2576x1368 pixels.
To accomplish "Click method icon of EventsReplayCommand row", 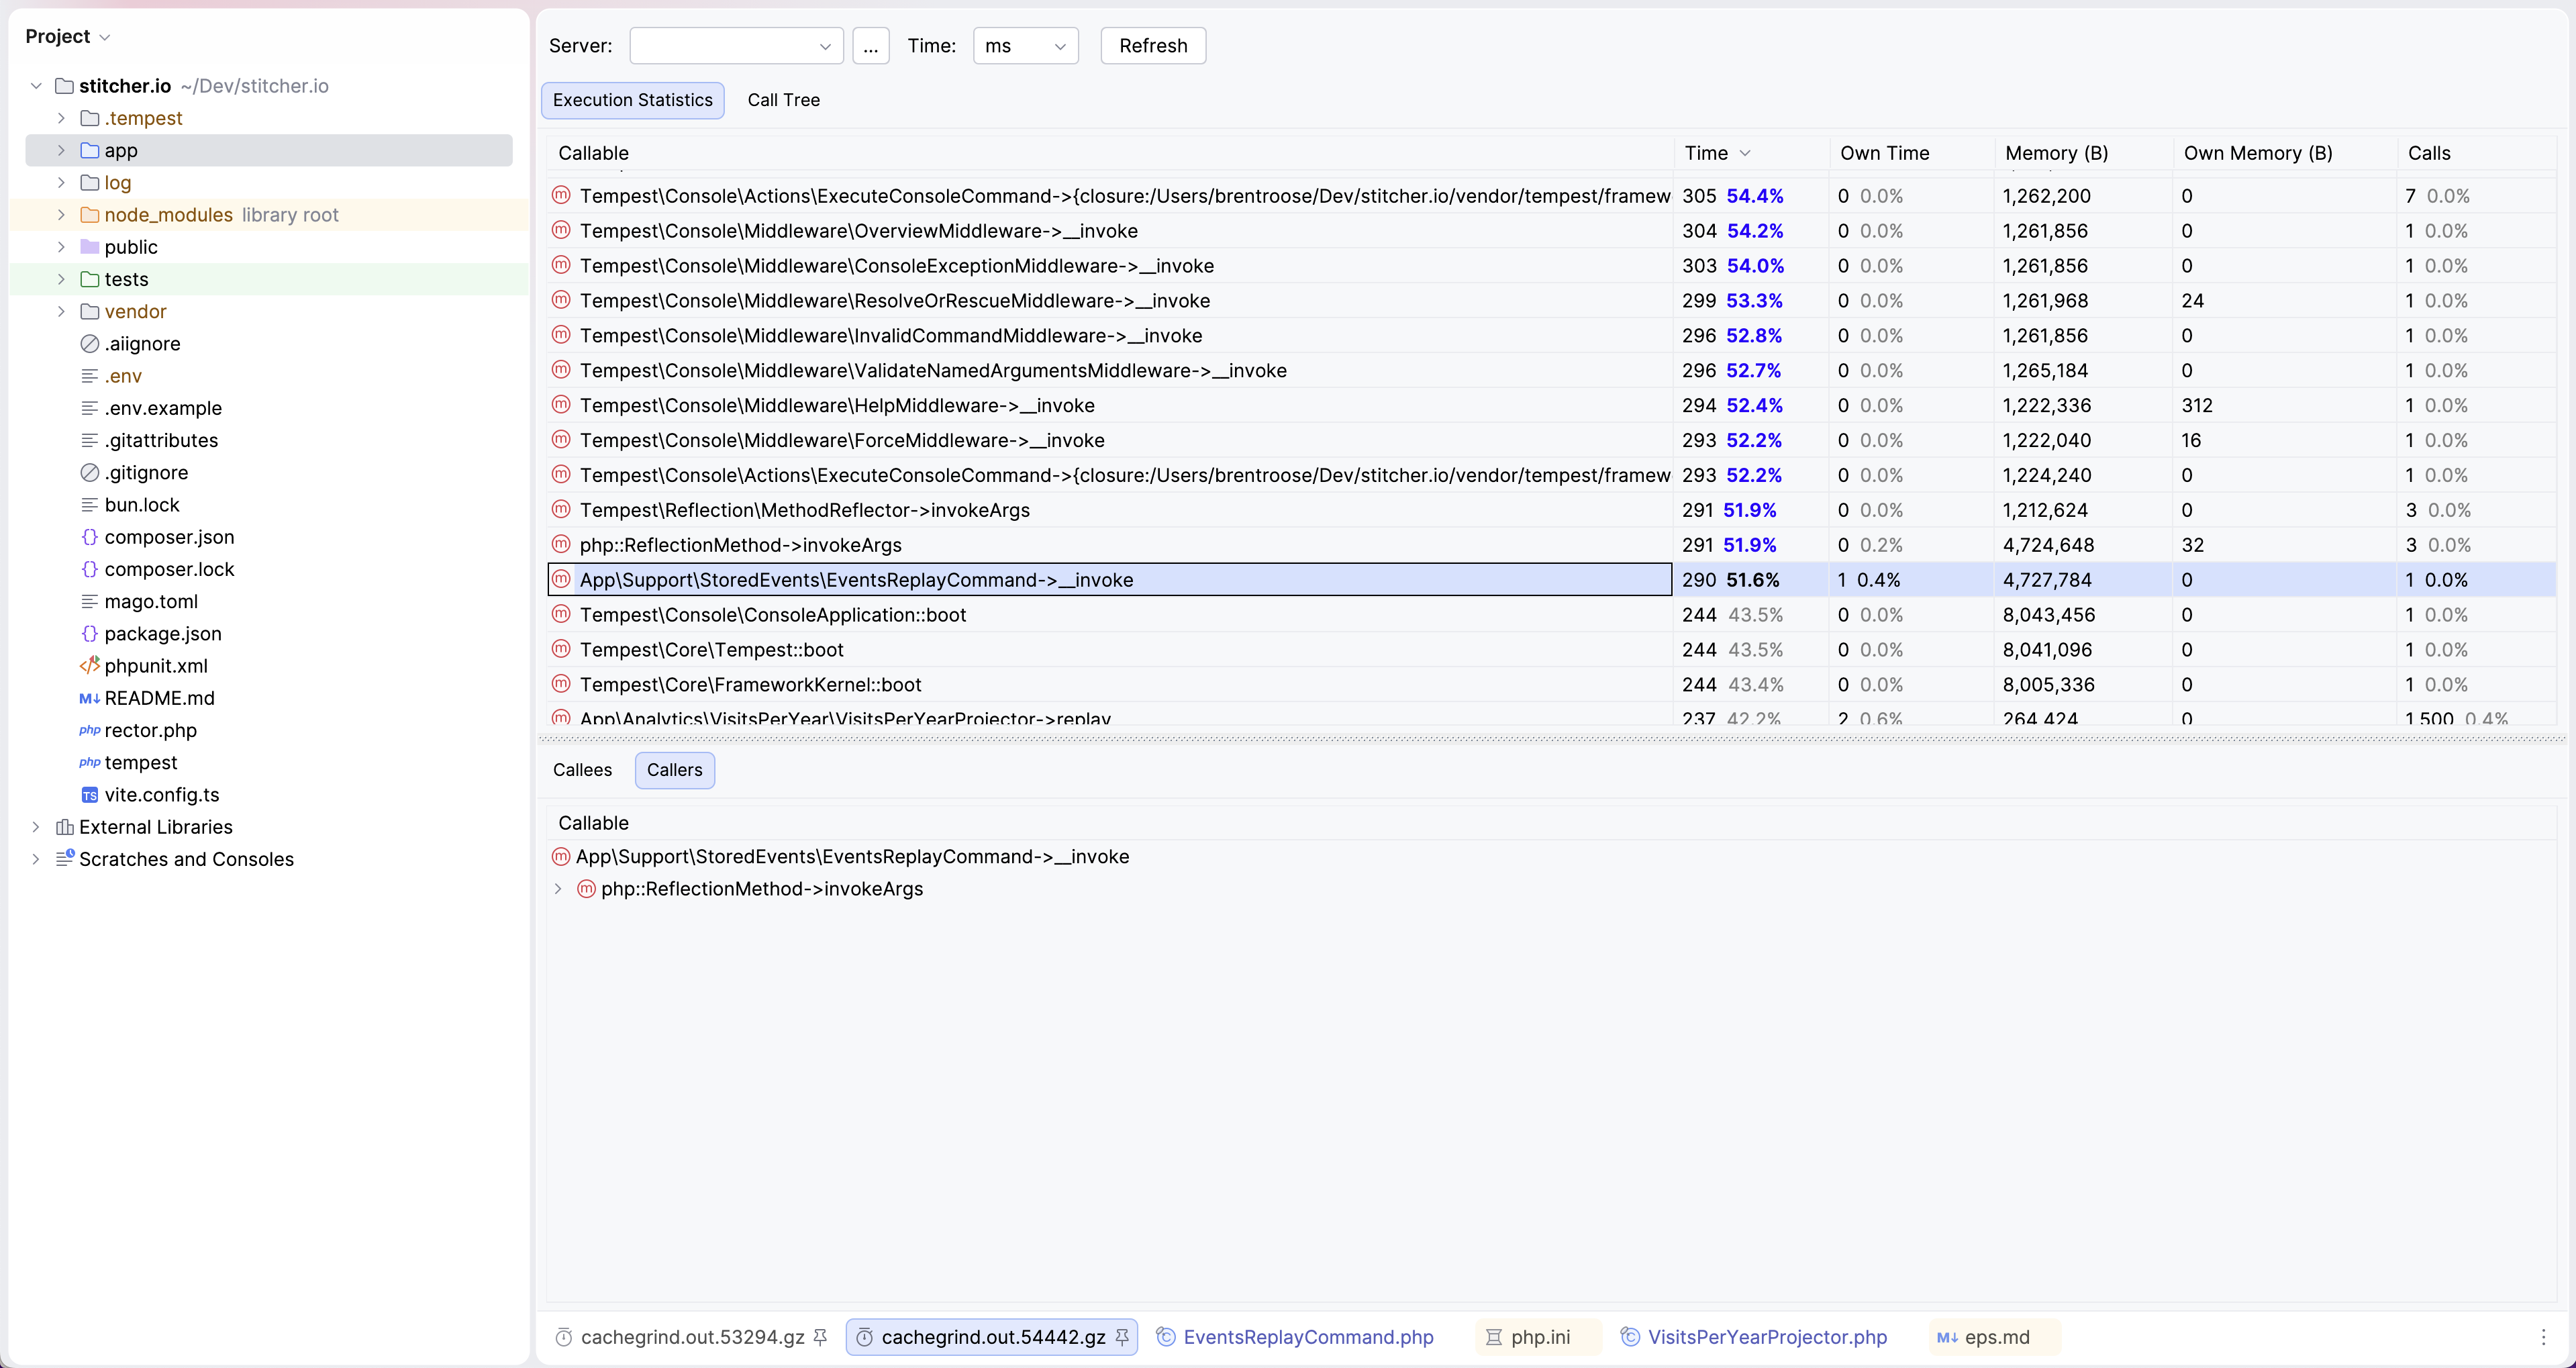I will tap(561, 579).
